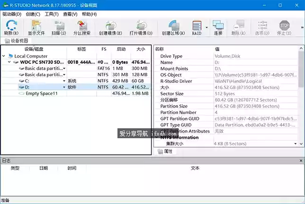The image size is (305, 204).
Task: Open dropdown arrow on FAT16 partition row
Action: coord(64,69)
